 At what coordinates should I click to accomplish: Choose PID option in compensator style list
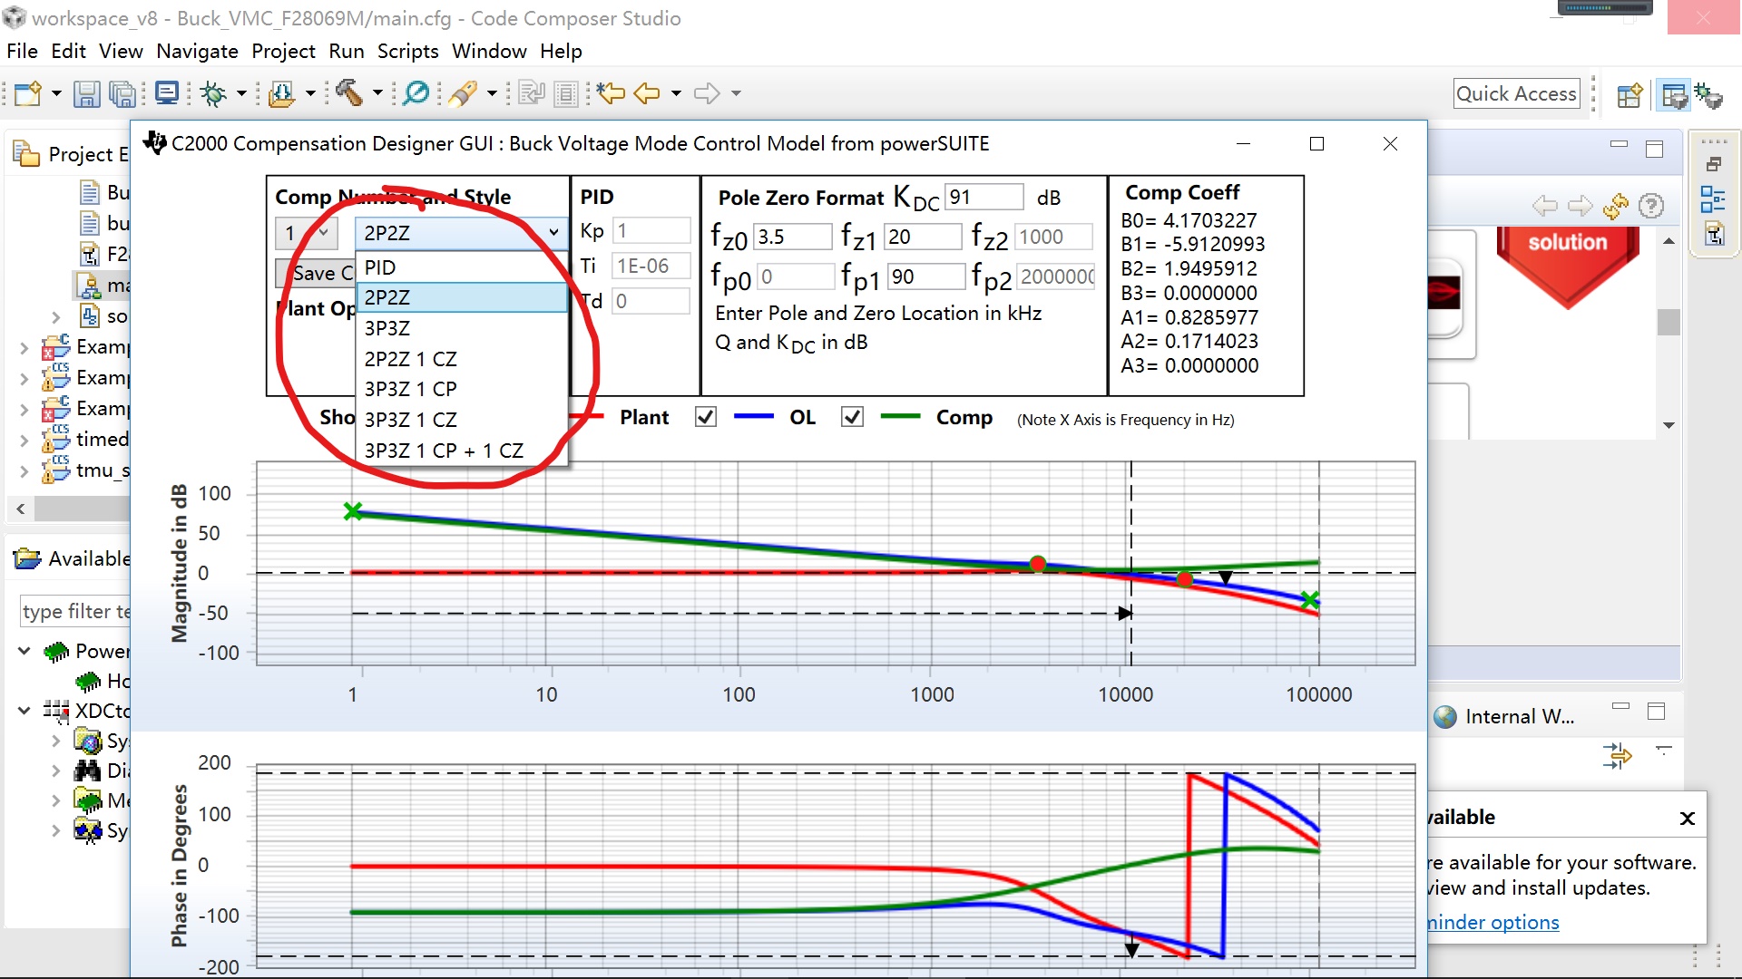click(380, 267)
